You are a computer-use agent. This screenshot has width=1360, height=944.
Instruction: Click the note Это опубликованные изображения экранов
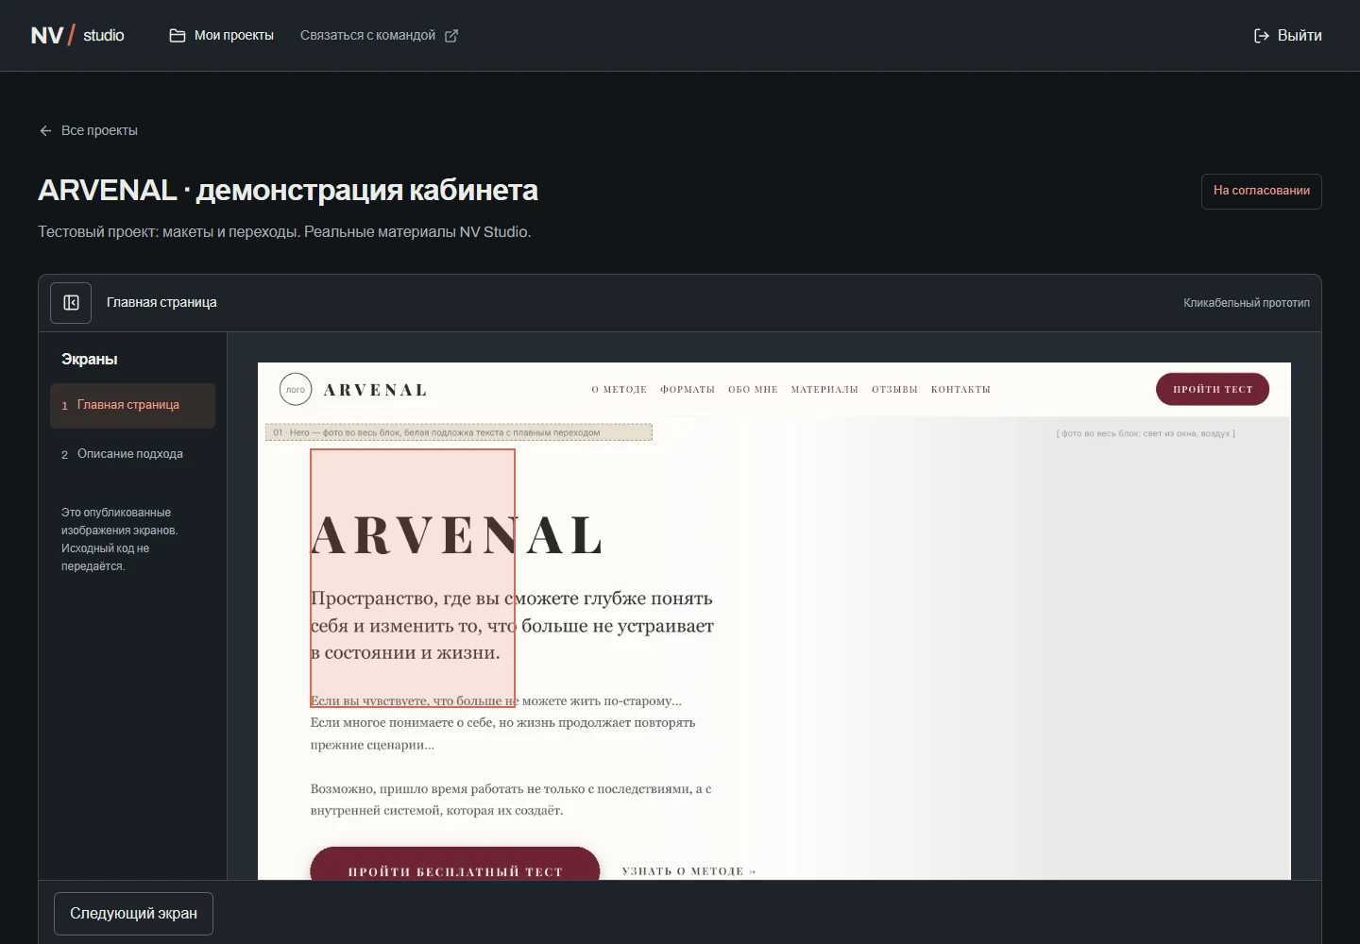(120, 539)
